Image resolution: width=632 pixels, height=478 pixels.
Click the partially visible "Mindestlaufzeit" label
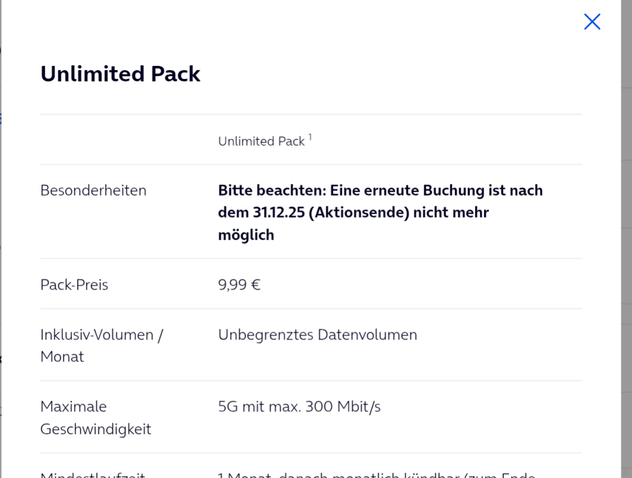click(x=93, y=475)
